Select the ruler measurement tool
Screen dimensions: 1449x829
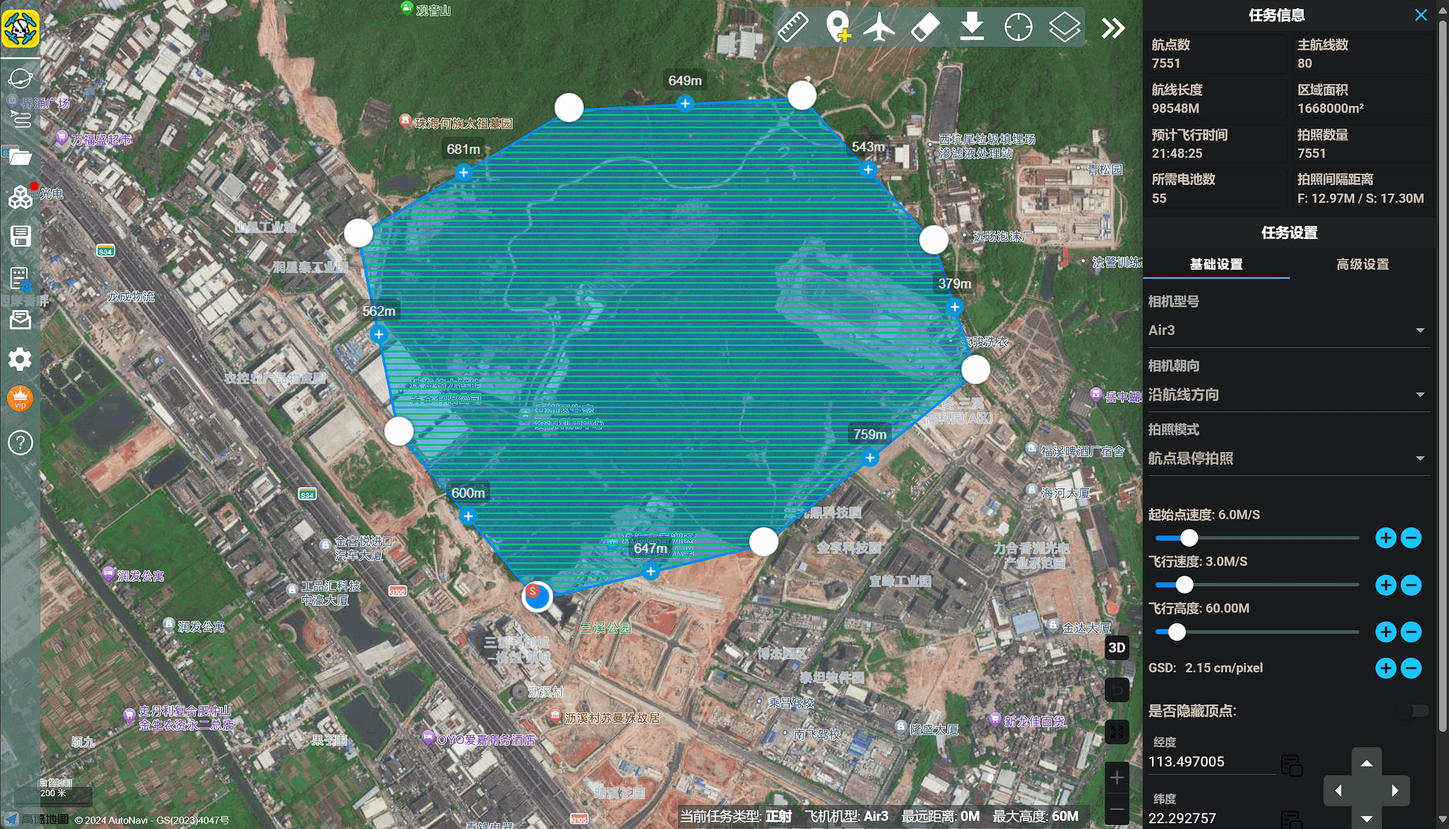click(x=793, y=27)
